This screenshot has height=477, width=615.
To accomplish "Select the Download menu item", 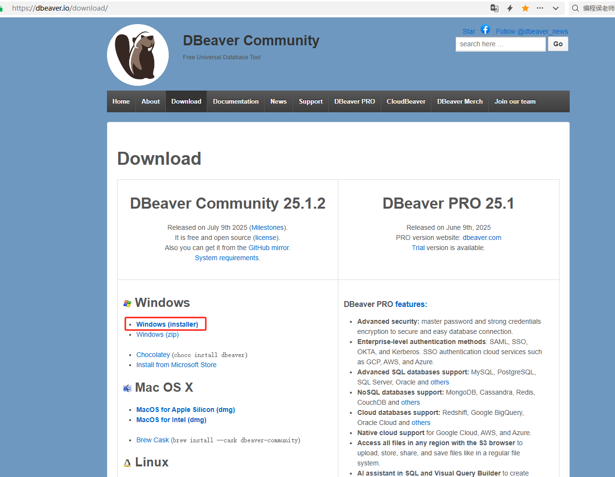I will 186,101.
